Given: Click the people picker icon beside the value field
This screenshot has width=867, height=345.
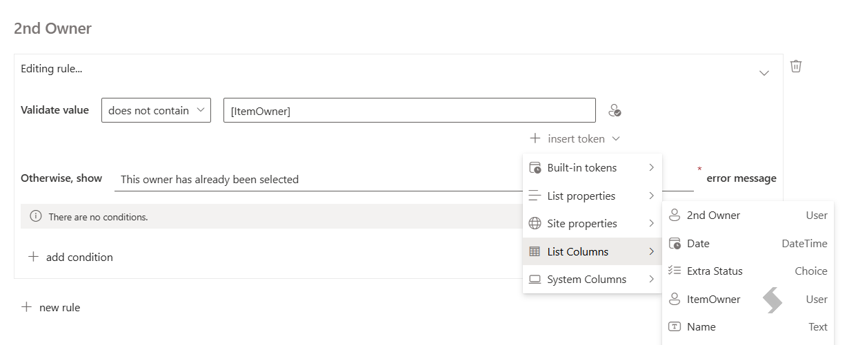Looking at the screenshot, I should pyautogui.click(x=615, y=110).
